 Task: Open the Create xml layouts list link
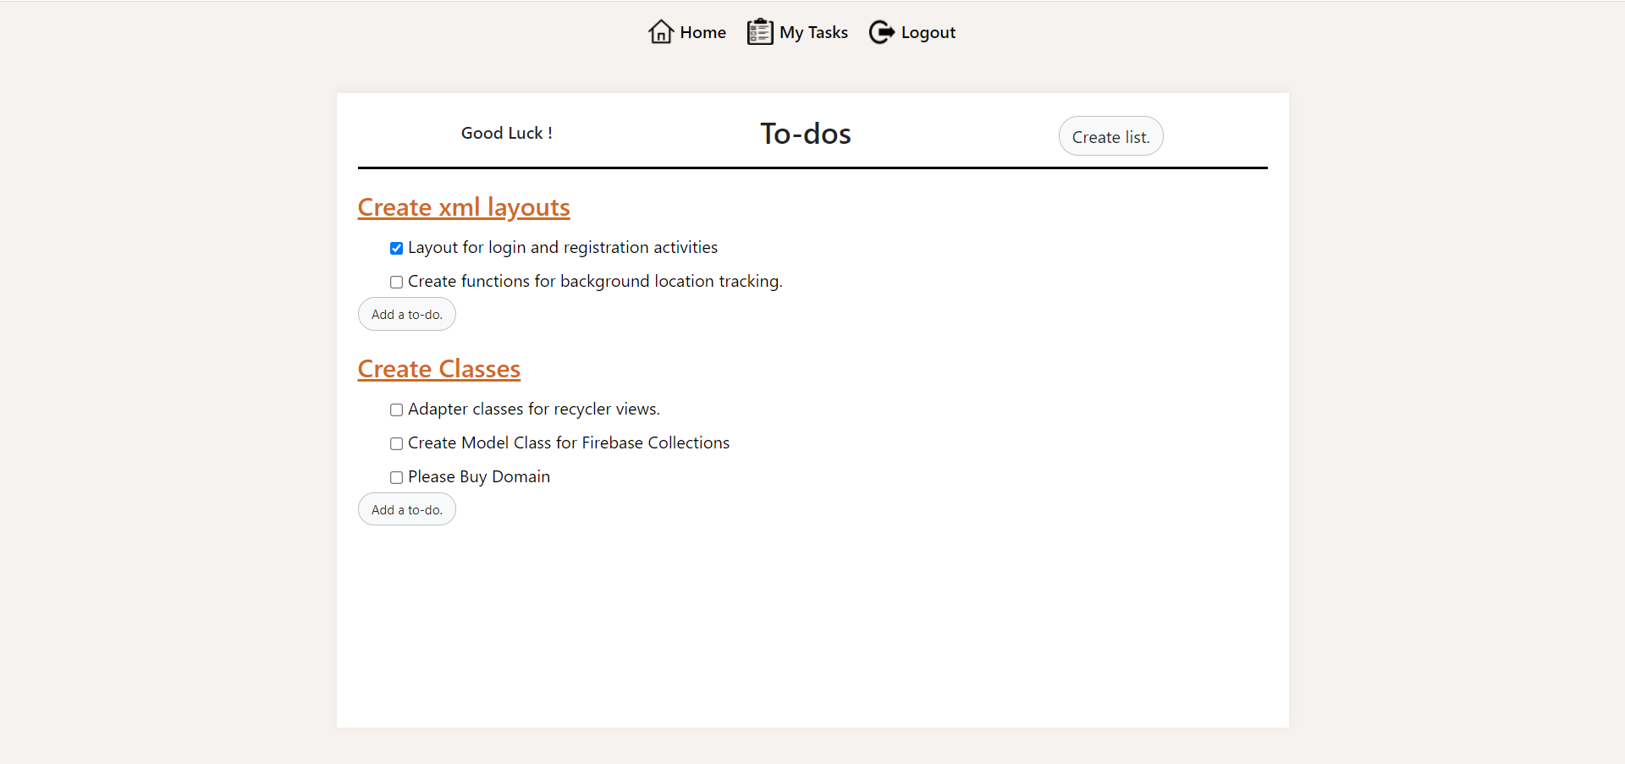click(464, 207)
